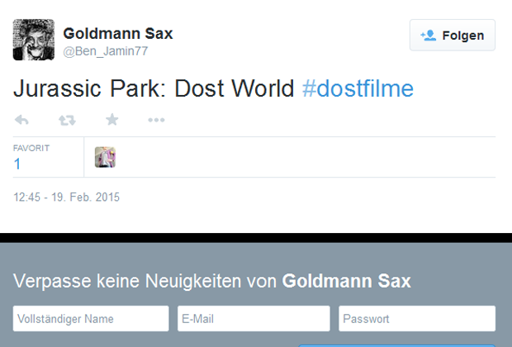The width and height of the screenshot is (512, 347).
Task: Select the tweet text Jurassic Park: Dost World
Action: (154, 88)
